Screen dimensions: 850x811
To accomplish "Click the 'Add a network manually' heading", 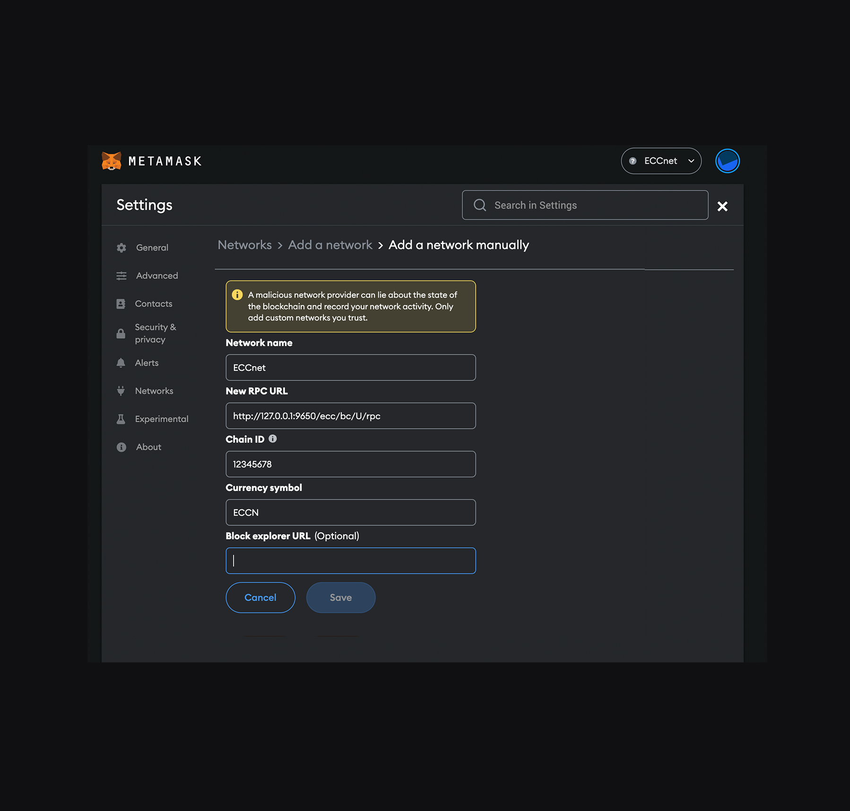I will click(459, 245).
